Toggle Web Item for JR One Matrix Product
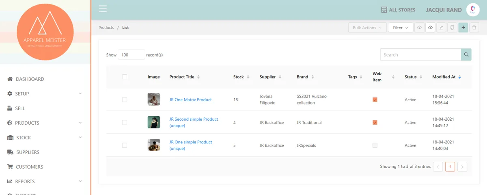This screenshot has height=195, width=487. 375,100
